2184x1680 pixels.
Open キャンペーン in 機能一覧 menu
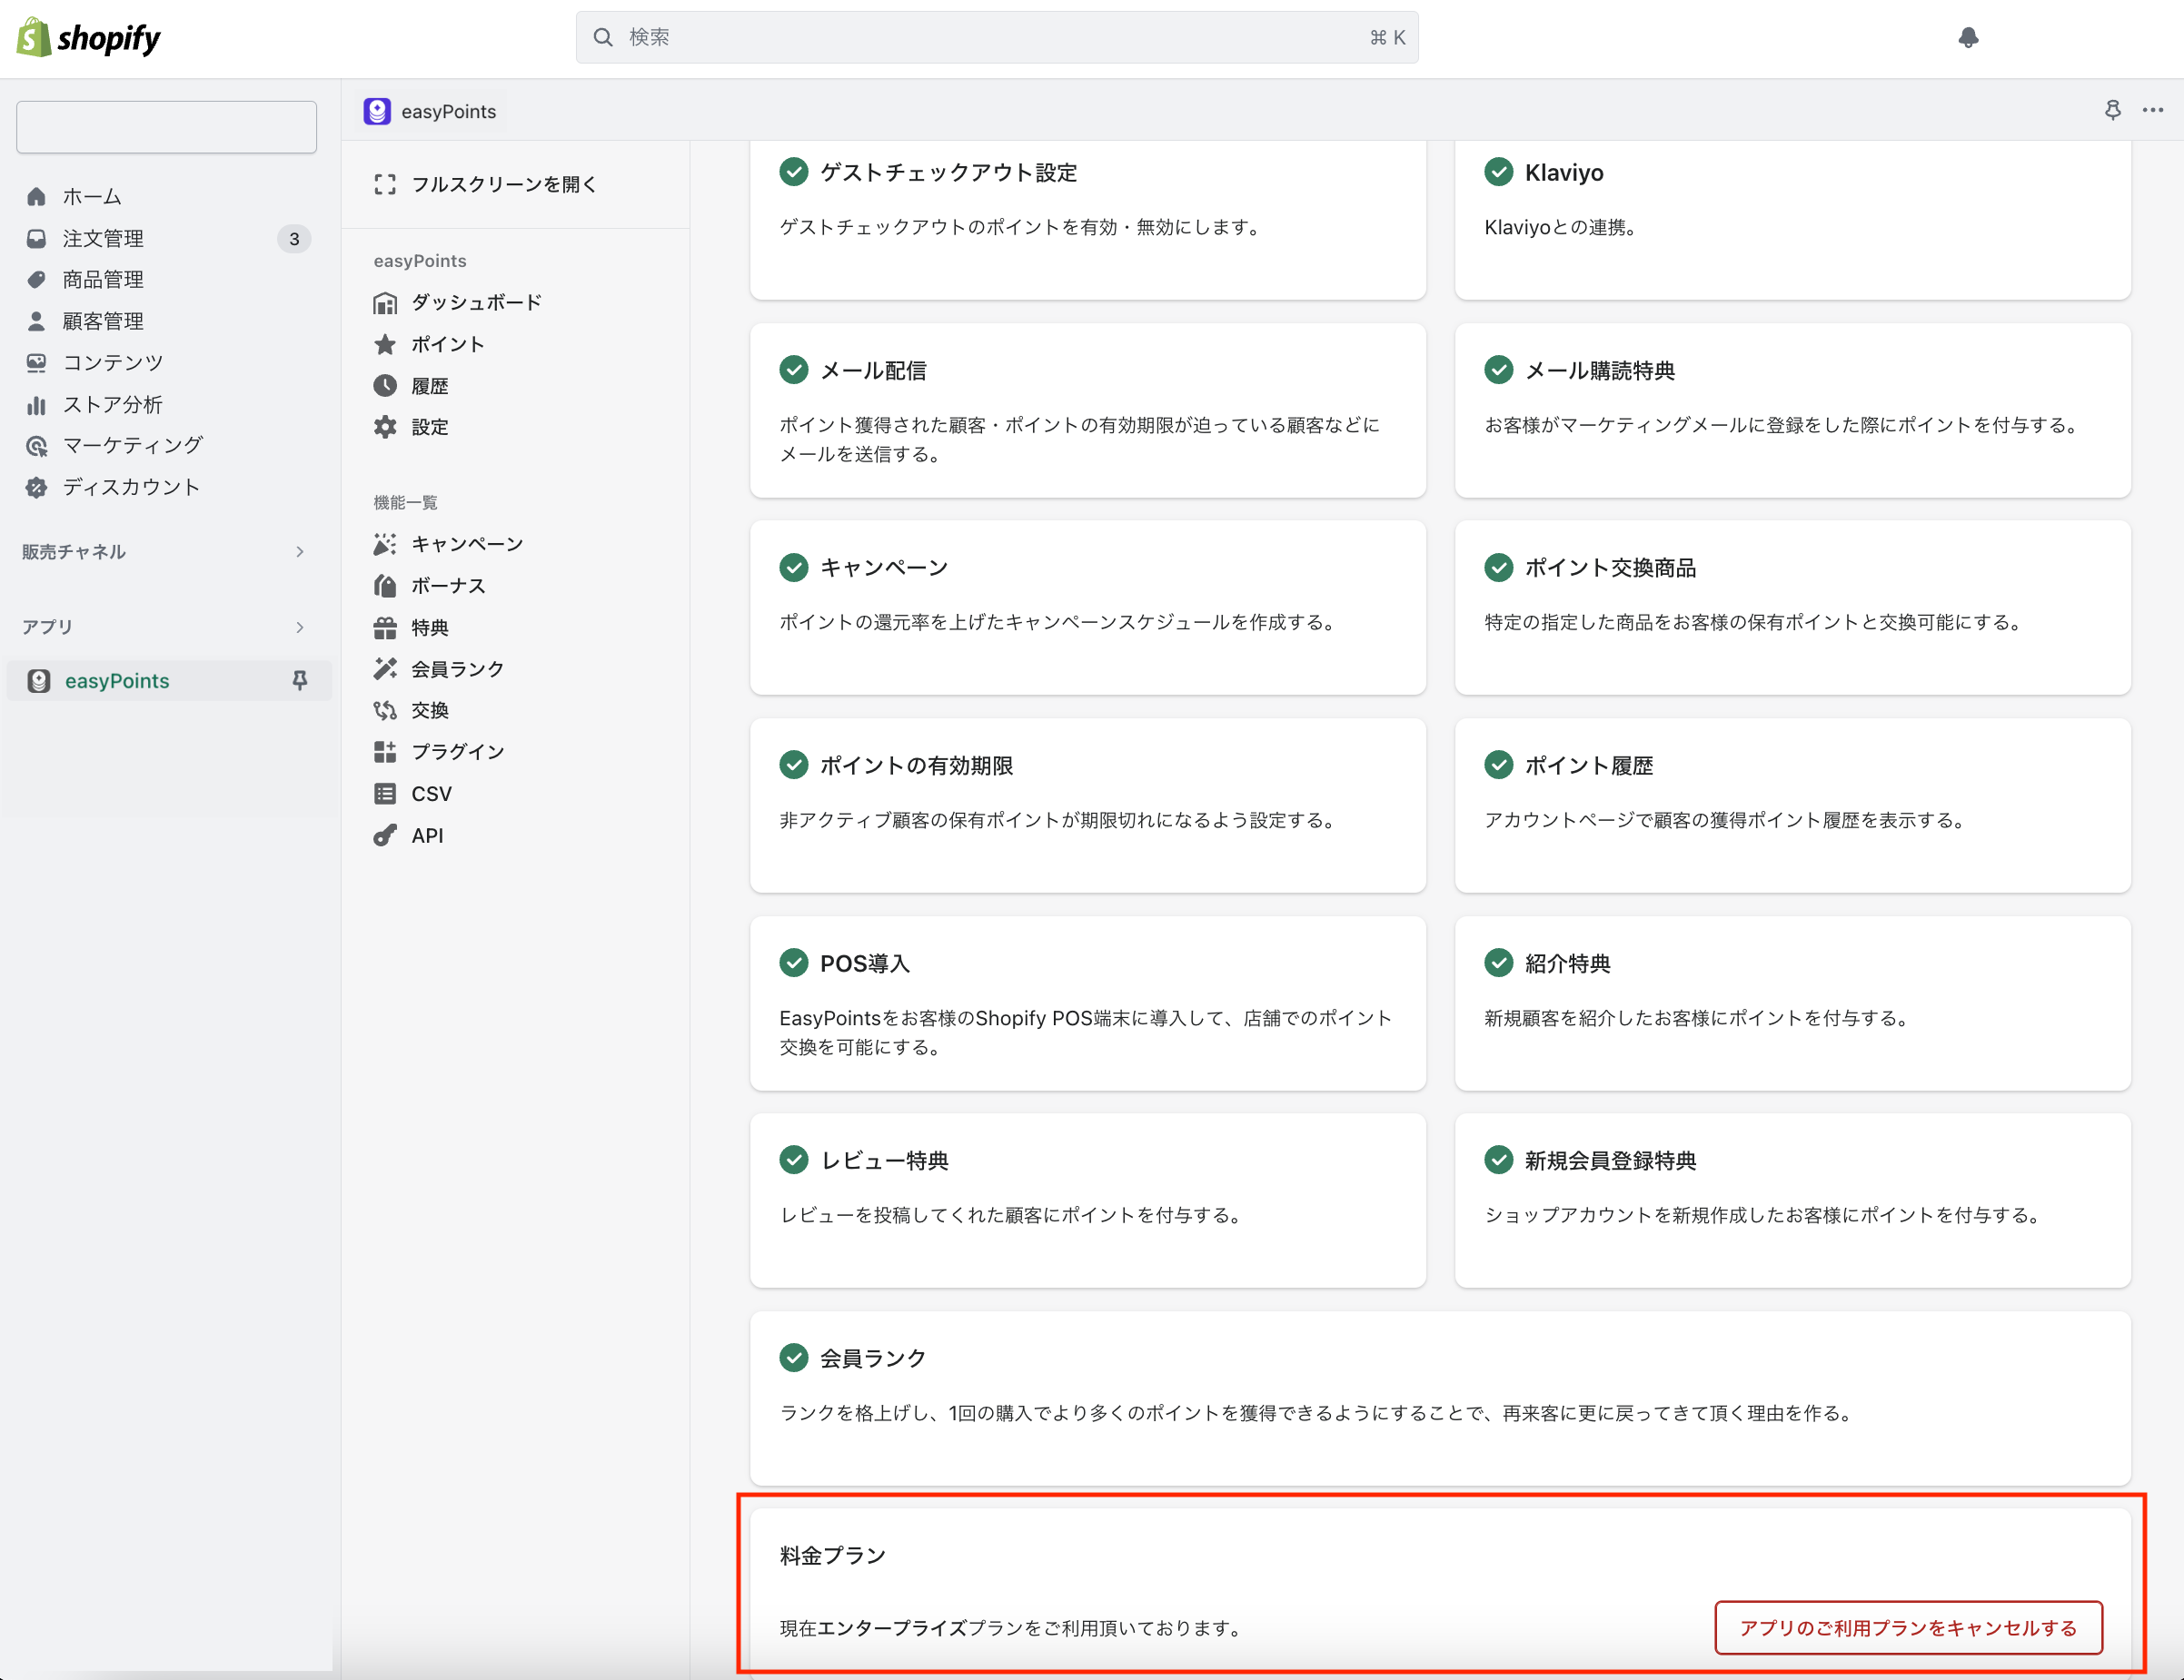click(467, 544)
